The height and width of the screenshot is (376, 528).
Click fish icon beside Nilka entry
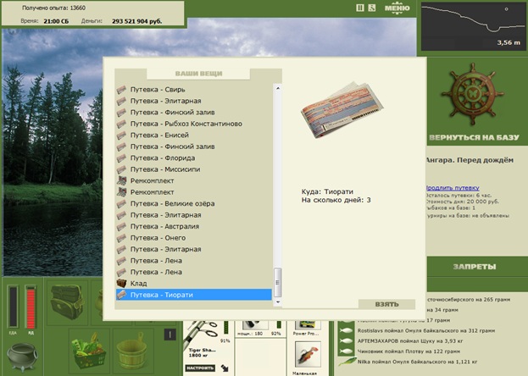347,362
